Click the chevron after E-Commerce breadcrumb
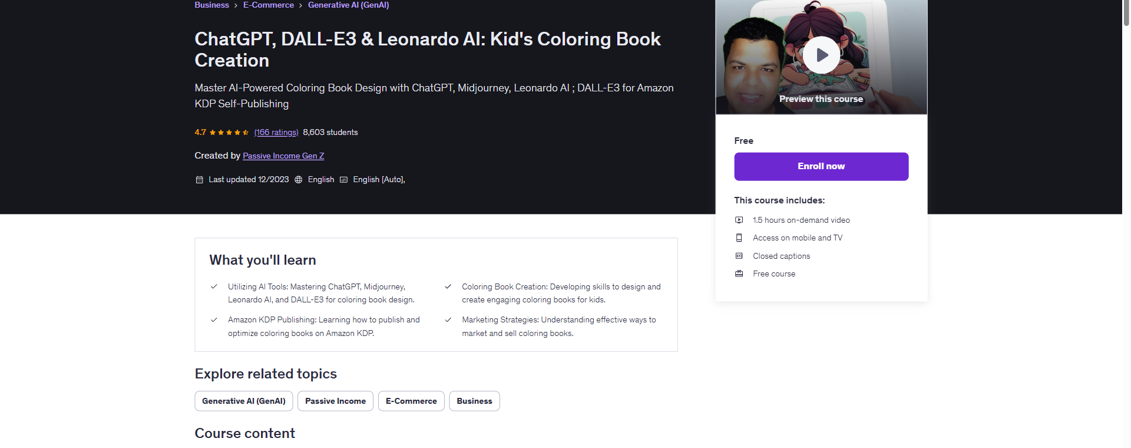Viewport: 1131px width, 448px height. pos(300,5)
